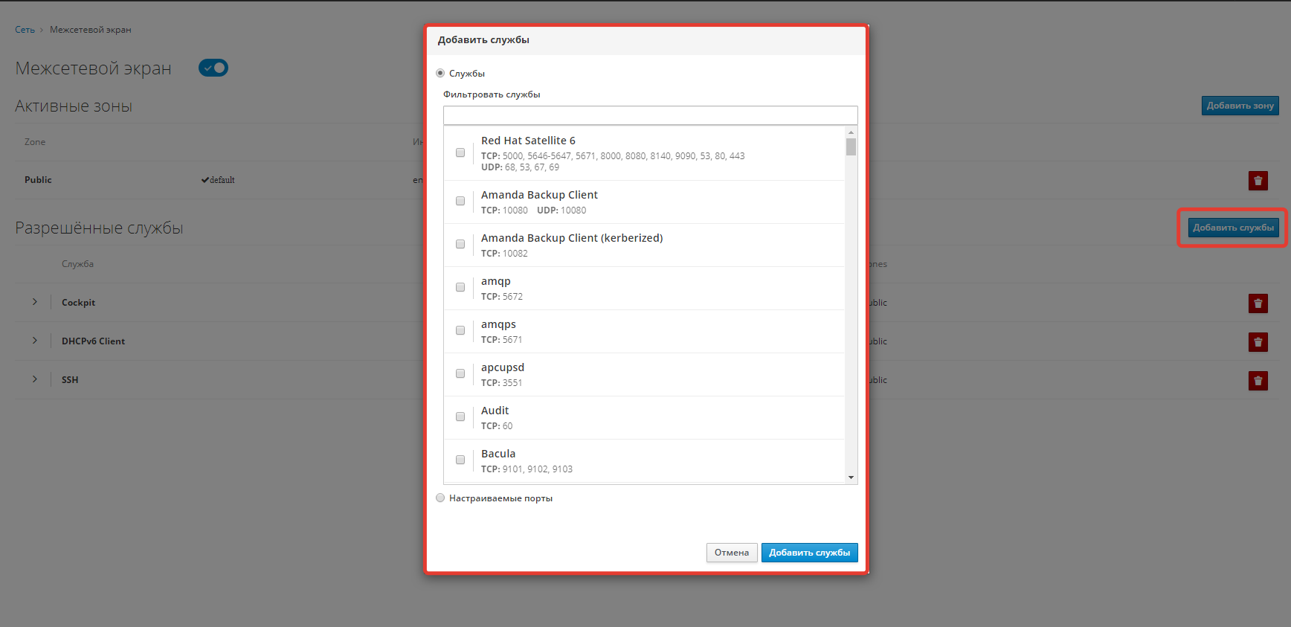The width and height of the screenshot is (1291, 627).
Task: Select the Настраиваемые порты radio option
Action: click(x=440, y=498)
